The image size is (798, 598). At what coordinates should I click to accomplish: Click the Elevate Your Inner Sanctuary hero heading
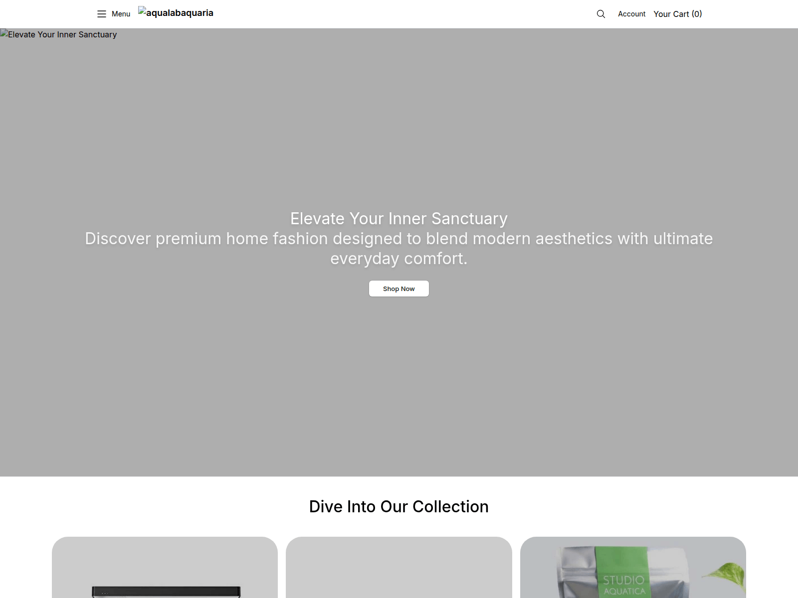point(399,218)
